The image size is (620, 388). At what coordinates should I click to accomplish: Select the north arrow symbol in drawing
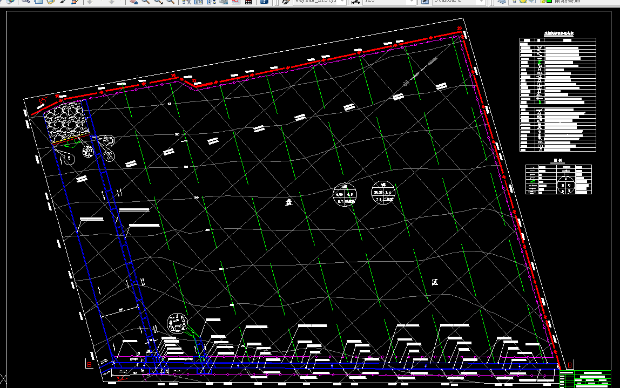(421, 72)
